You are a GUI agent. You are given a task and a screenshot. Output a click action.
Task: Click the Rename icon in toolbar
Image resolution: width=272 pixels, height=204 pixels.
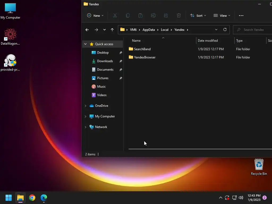point(153,16)
